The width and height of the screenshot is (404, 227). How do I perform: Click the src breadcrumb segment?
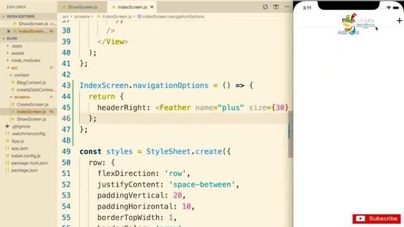[66, 16]
